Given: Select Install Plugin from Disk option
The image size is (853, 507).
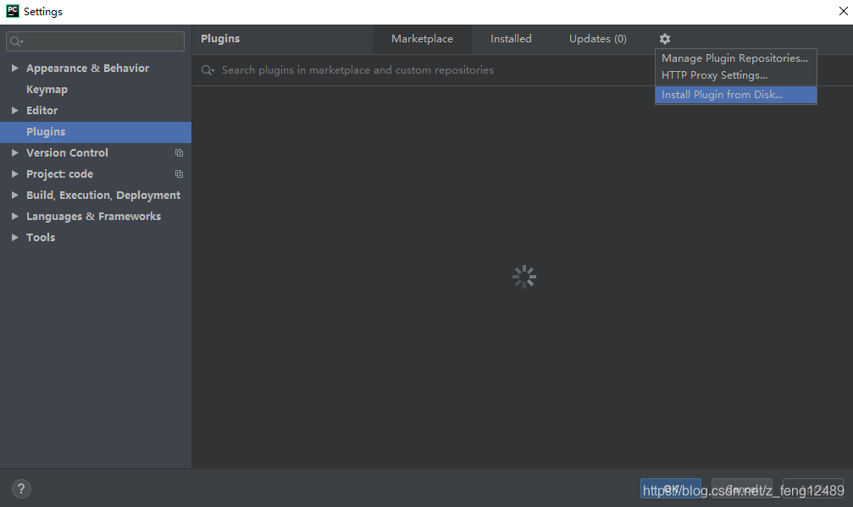Looking at the screenshot, I should pyautogui.click(x=735, y=95).
